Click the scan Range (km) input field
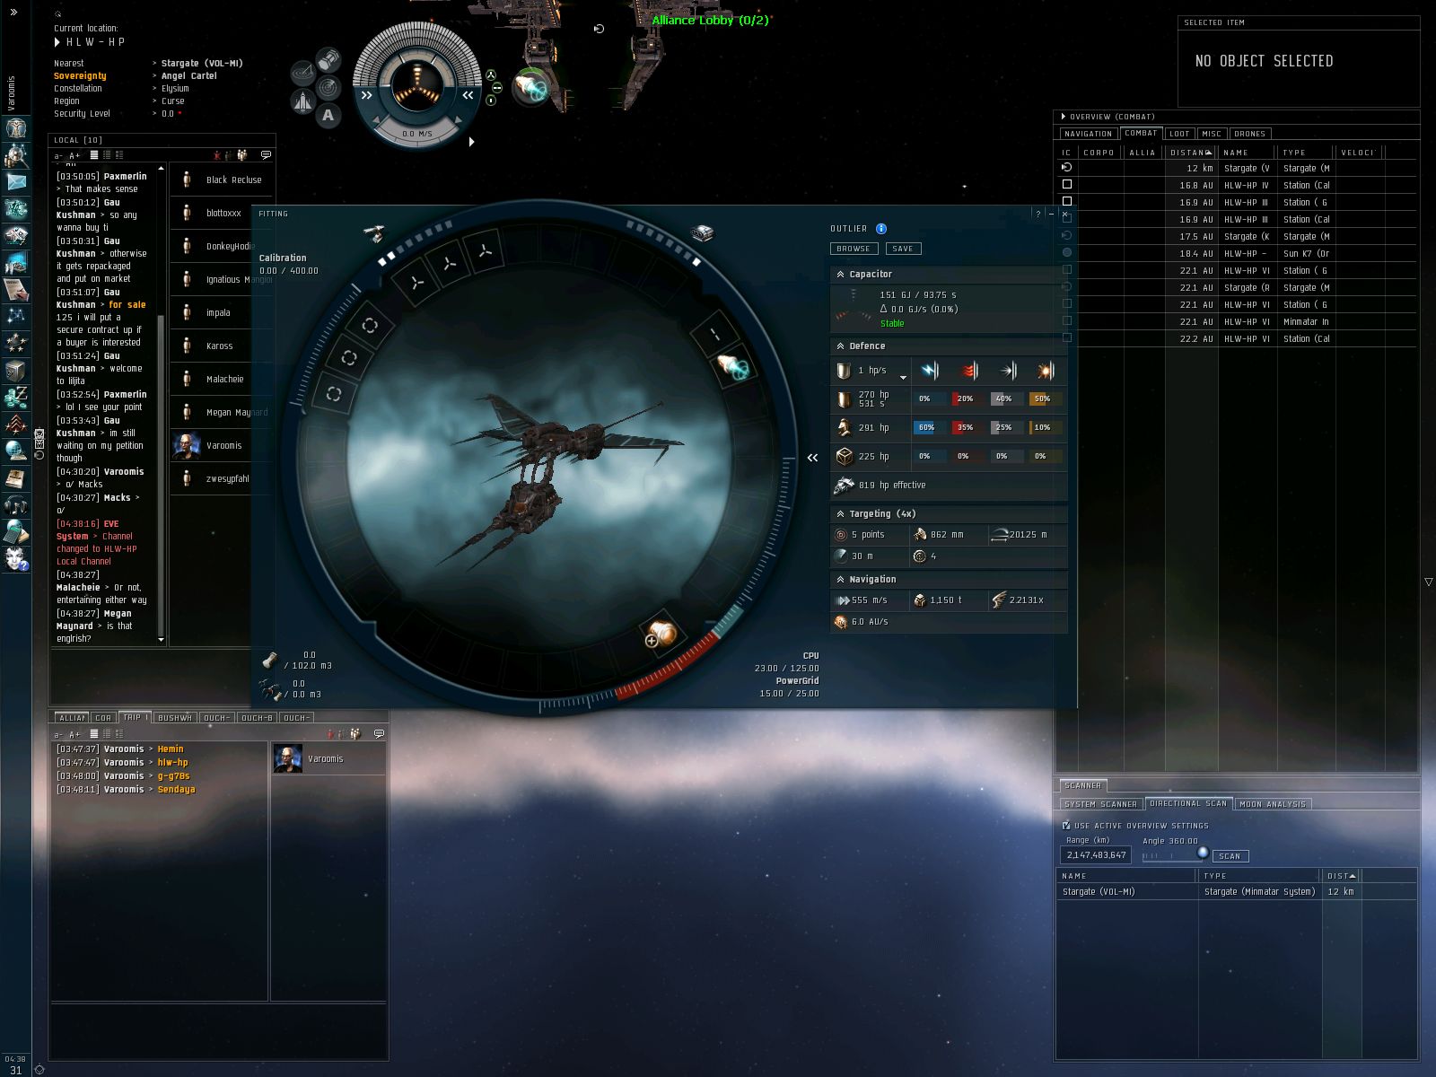This screenshot has width=1436, height=1077. point(1096,855)
